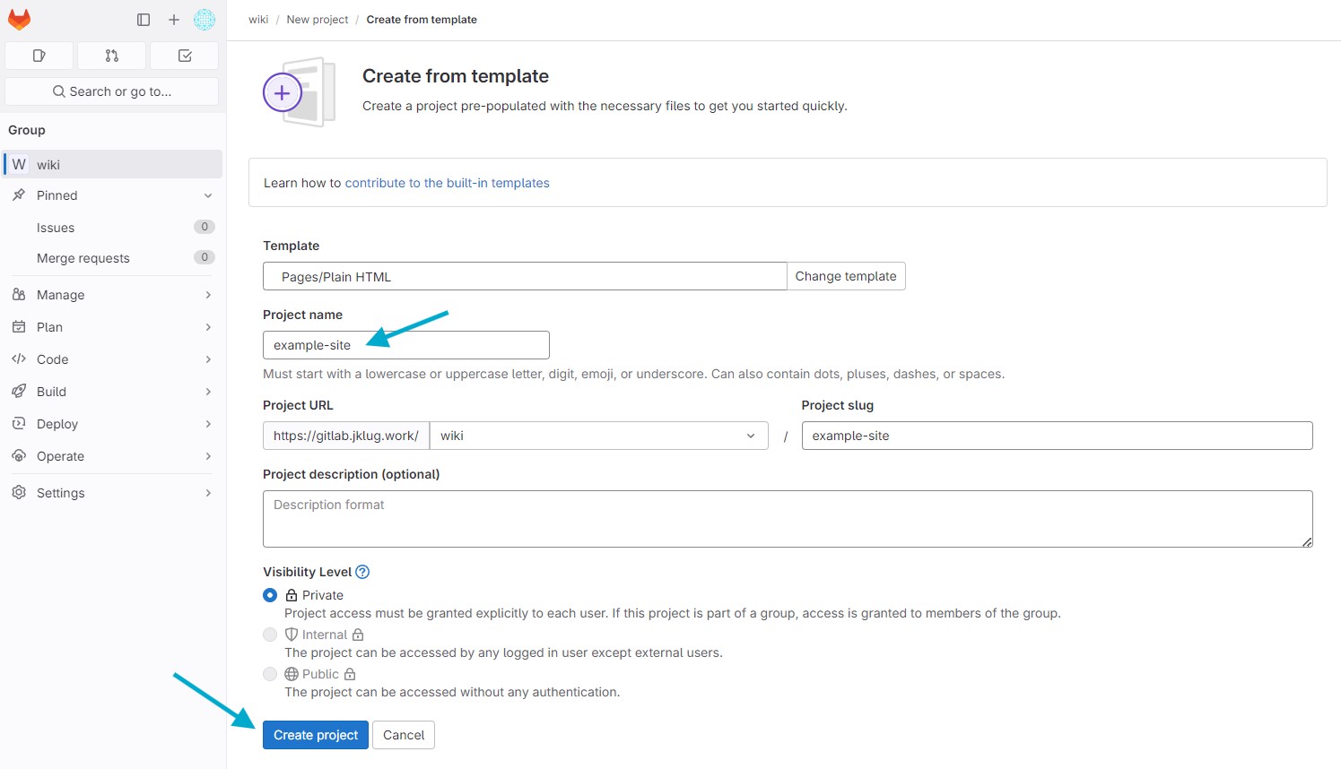1341x769 pixels.
Task: Toggle the left sidebar collapse icon
Action: (x=143, y=19)
